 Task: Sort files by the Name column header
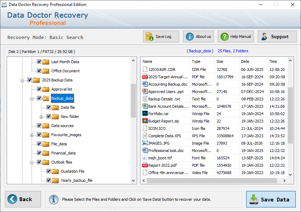point(165,61)
